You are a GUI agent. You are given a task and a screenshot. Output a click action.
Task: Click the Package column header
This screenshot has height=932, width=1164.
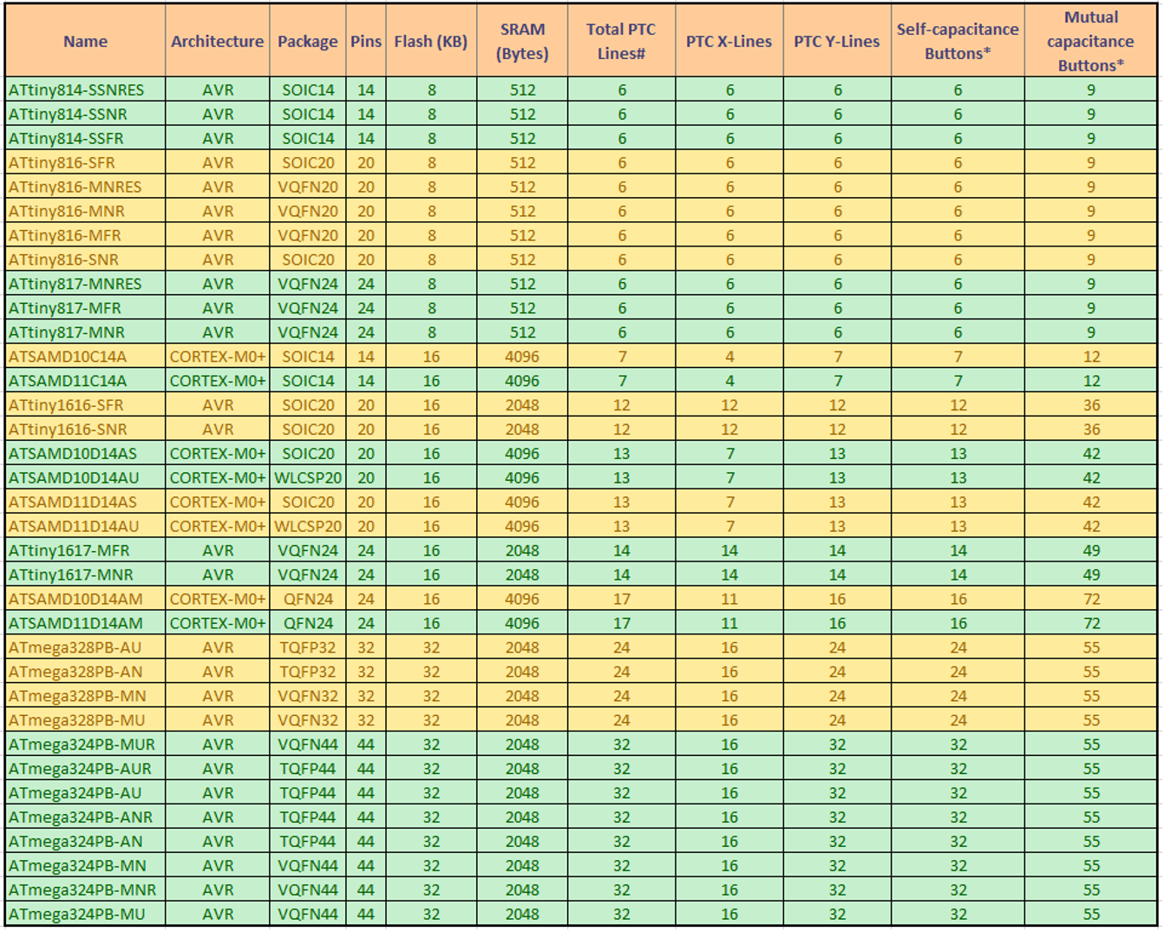click(308, 40)
